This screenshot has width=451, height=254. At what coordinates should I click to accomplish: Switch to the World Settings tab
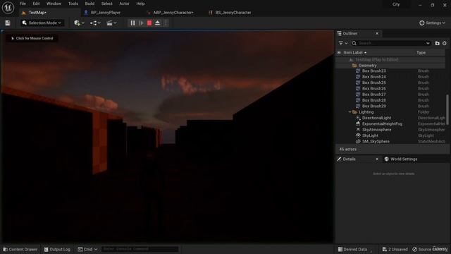[x=401, y=159]
